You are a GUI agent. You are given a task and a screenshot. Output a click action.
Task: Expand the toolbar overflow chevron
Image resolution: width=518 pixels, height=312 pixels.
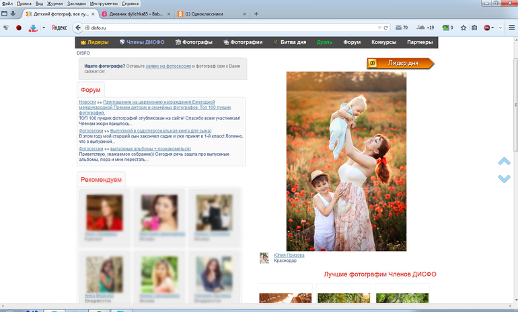(500, 28)
